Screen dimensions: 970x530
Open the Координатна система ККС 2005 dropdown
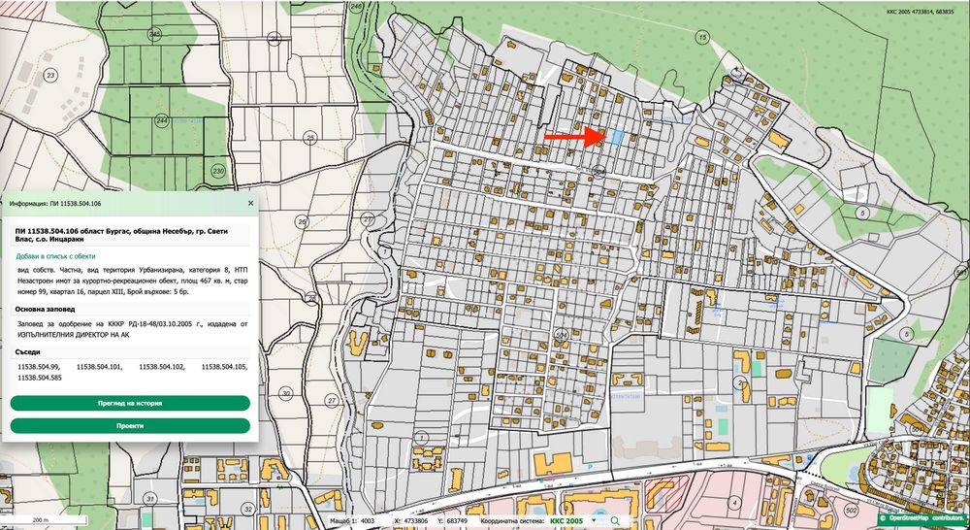coord(573,521)
